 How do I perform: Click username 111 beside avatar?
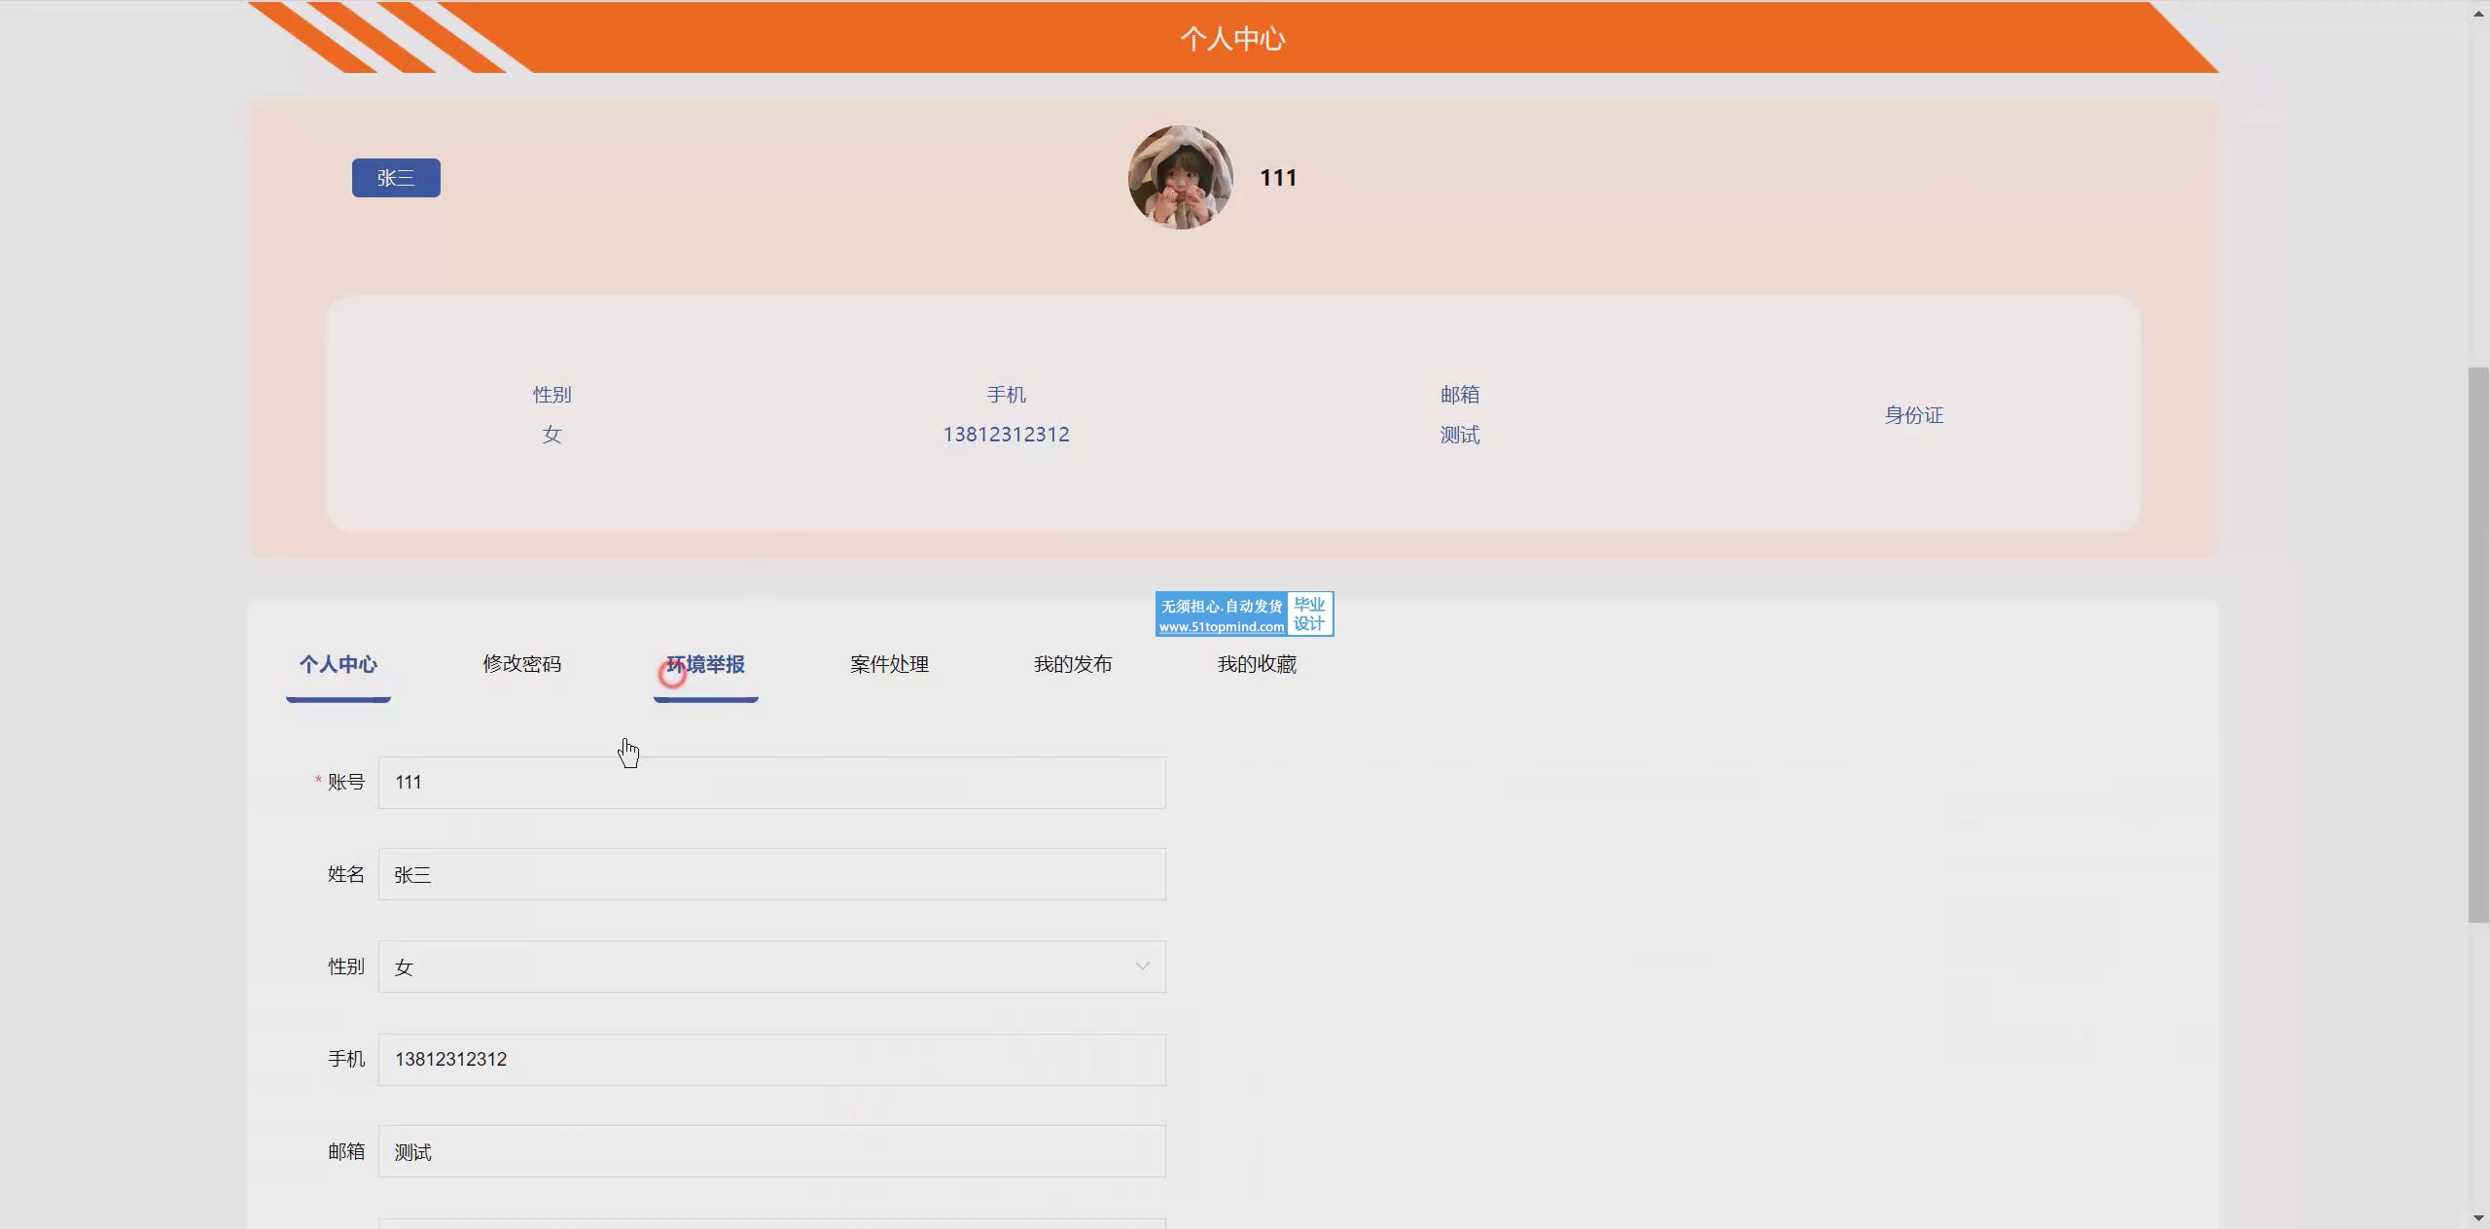1278,178
